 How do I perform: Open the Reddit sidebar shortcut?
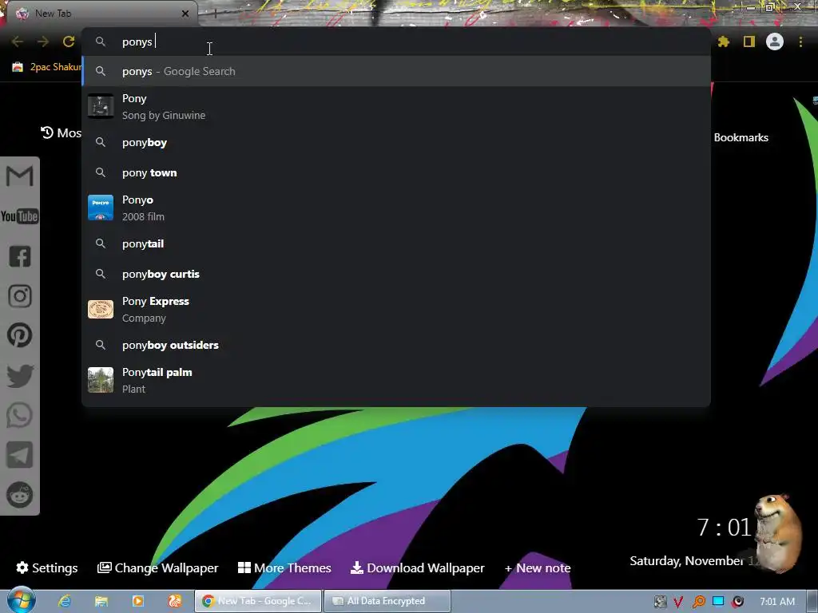(20, 495)
